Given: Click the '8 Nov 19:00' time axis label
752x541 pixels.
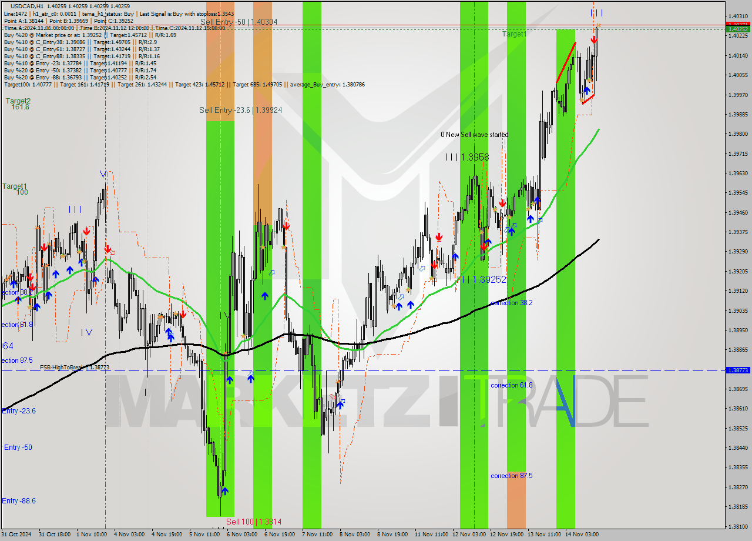Looking at the screenshot, I should tap(392, 535).
